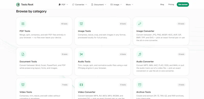Image resolution: width=204 pixels, height=99 pixels.
Task: Expand the PDF dropdown chevron
Action: (67, 5)
